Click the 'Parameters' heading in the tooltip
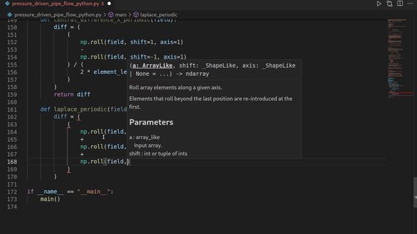Image resolution: width=417 pixels, height=234 pixels. (x=151, y=122)
